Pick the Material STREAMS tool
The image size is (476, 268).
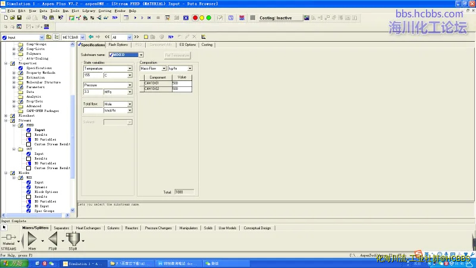click(x=8, y=237)
